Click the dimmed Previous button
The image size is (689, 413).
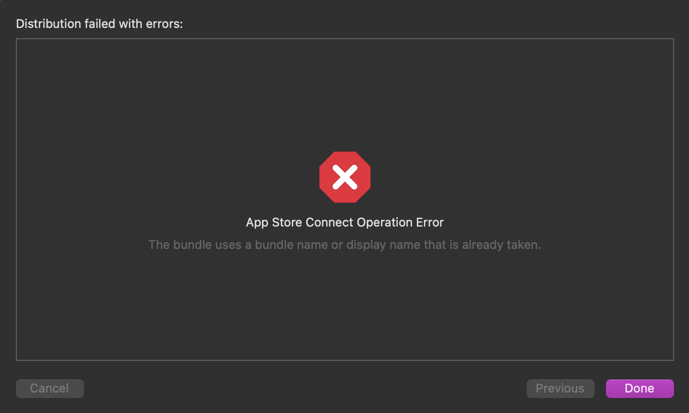click(560, 388)
